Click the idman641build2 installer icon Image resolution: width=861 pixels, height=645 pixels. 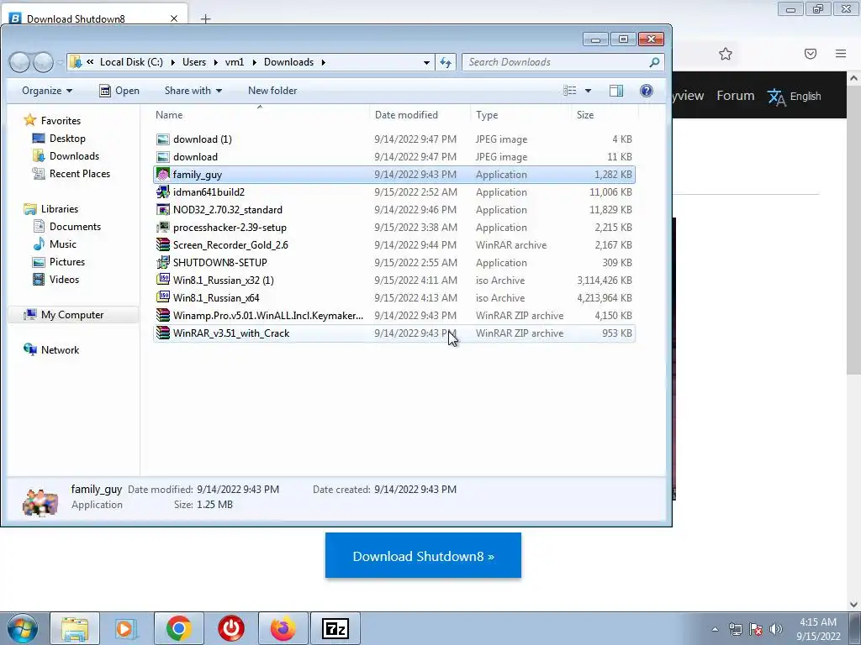tap(162, 192)
